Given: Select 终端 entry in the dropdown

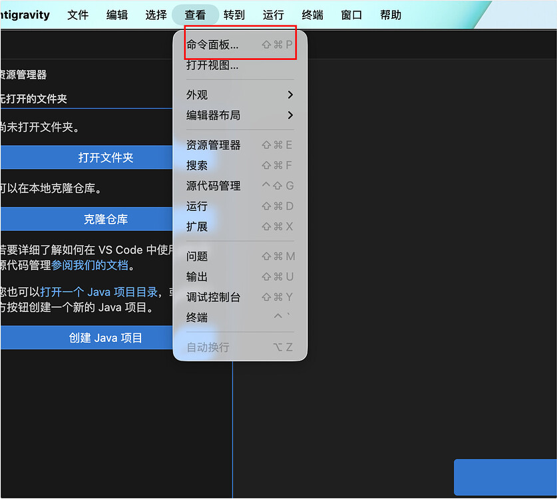Looking at the screenshot, I should coord(240,317).
